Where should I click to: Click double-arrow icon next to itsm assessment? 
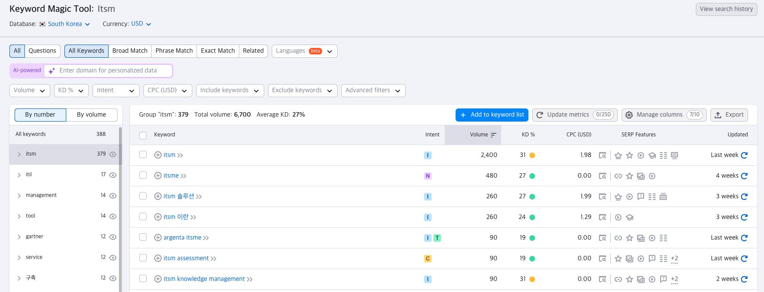[213, 259]
